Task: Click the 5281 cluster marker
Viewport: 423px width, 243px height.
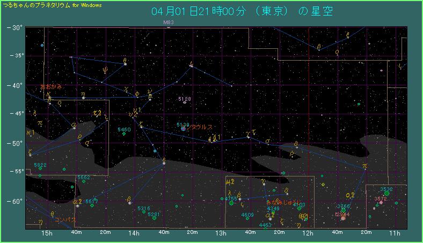Action: click(x=154, y=218)
